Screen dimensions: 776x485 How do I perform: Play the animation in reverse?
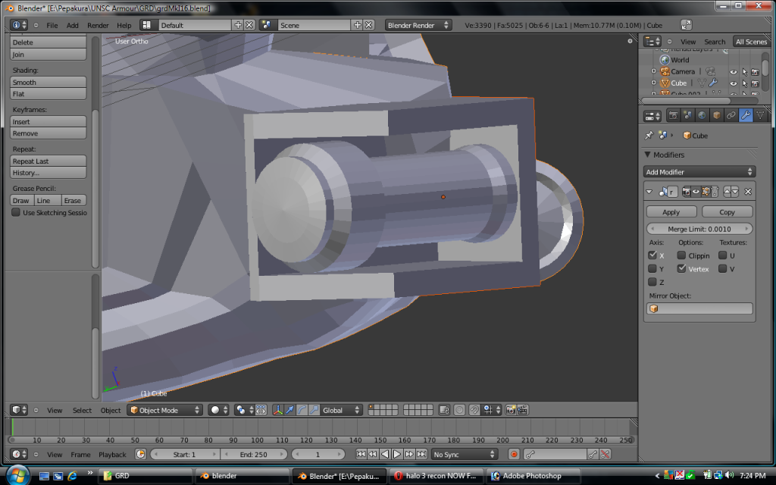tap(385, 454)
